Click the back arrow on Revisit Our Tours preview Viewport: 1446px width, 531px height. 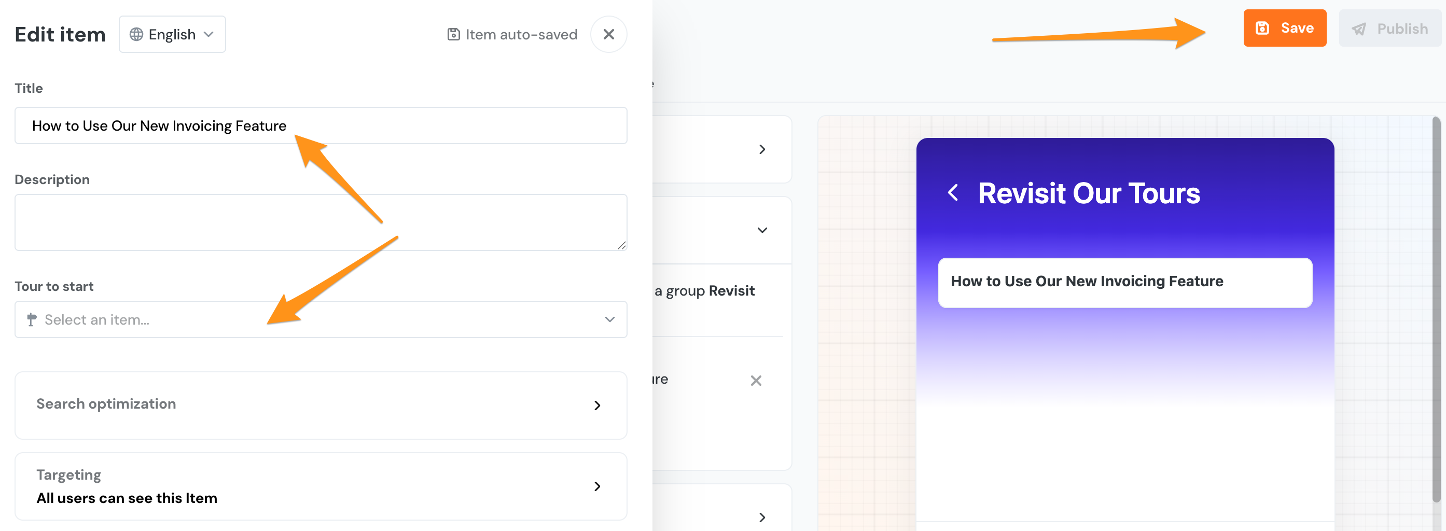coord(953,192)
